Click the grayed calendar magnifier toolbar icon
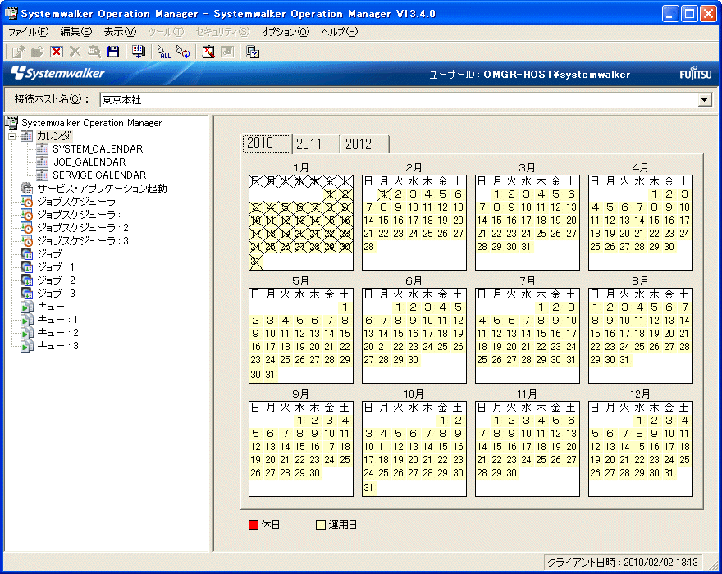 pos(94,52)
